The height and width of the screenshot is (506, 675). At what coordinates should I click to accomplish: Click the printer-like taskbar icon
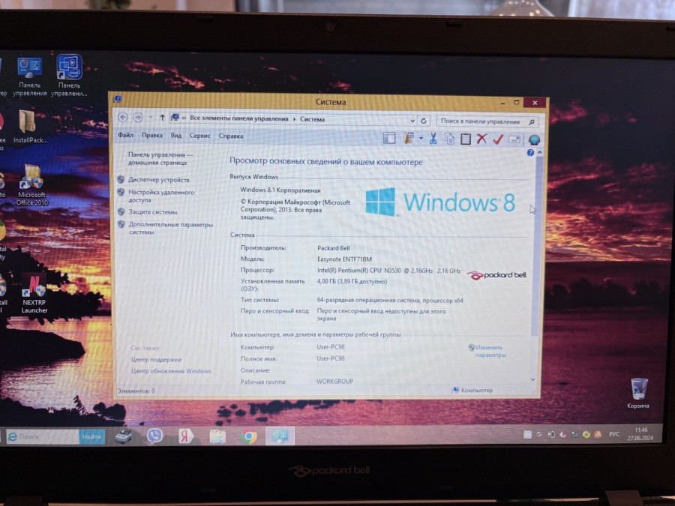(x=124, y=436)
